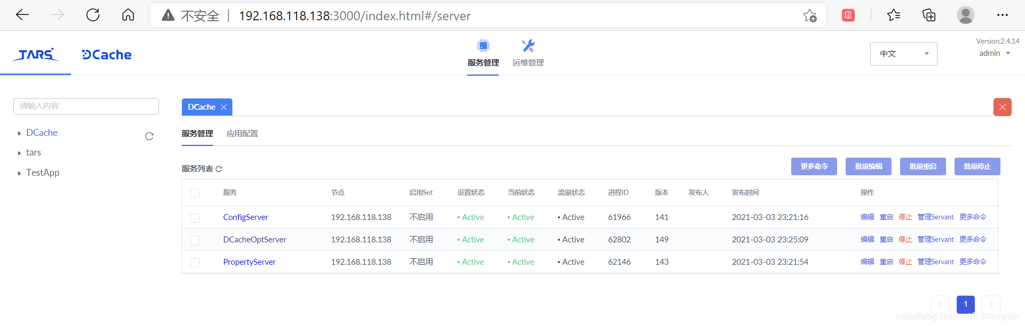
Task: Select the tars tree item label
Action: pos(34,153)
